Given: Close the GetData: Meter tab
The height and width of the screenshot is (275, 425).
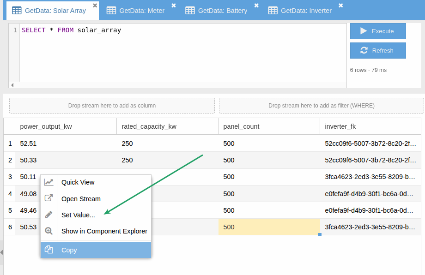Looking at the screenshot, I should pos(174,6).
